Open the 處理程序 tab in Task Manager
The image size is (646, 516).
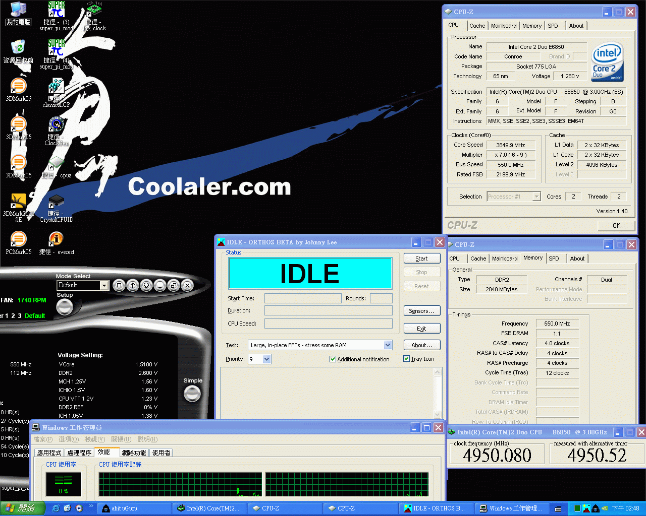(x=79, y=453)
